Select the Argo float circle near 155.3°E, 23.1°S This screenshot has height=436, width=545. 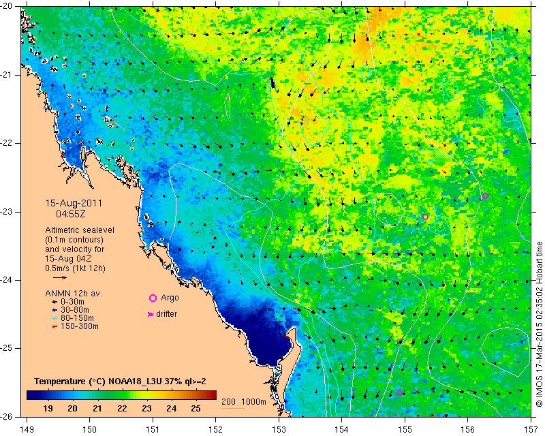click(425, 217)
